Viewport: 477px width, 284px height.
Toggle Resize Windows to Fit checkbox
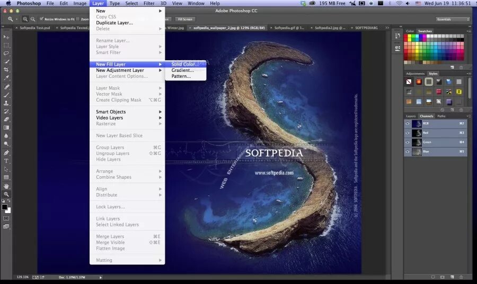coord(42,19)
